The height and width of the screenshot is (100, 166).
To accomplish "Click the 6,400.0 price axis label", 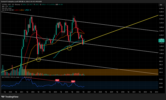I will 161,8.
